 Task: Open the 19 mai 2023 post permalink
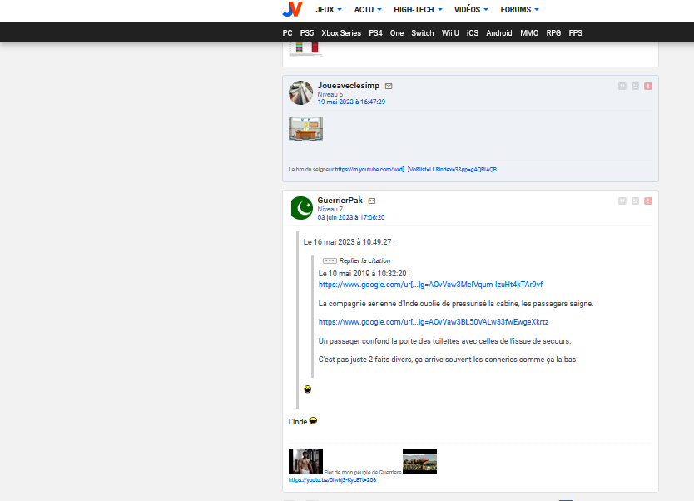351,102
